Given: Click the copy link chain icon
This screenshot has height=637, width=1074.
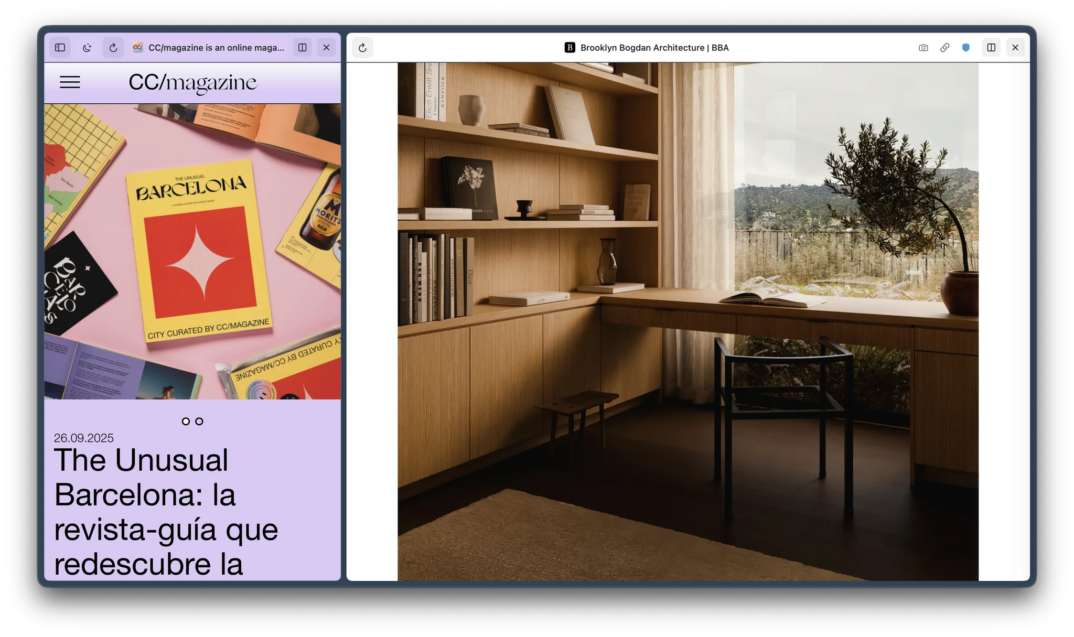Looking at the screenshot, I should tap(944, 48).
